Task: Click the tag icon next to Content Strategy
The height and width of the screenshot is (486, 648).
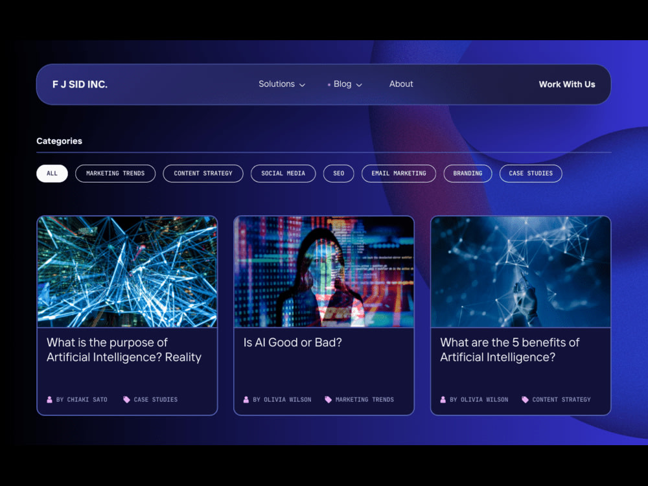Action: (x=524, y=400)
